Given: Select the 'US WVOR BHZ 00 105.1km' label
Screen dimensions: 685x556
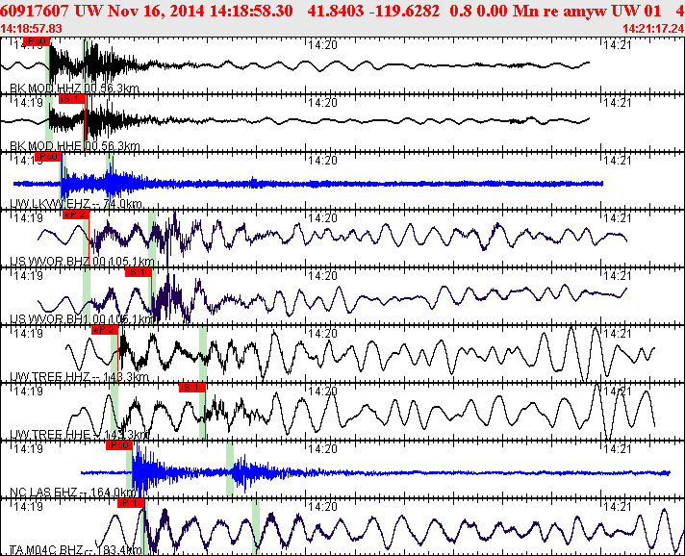Looking at the screenshot, I should 82,262.
